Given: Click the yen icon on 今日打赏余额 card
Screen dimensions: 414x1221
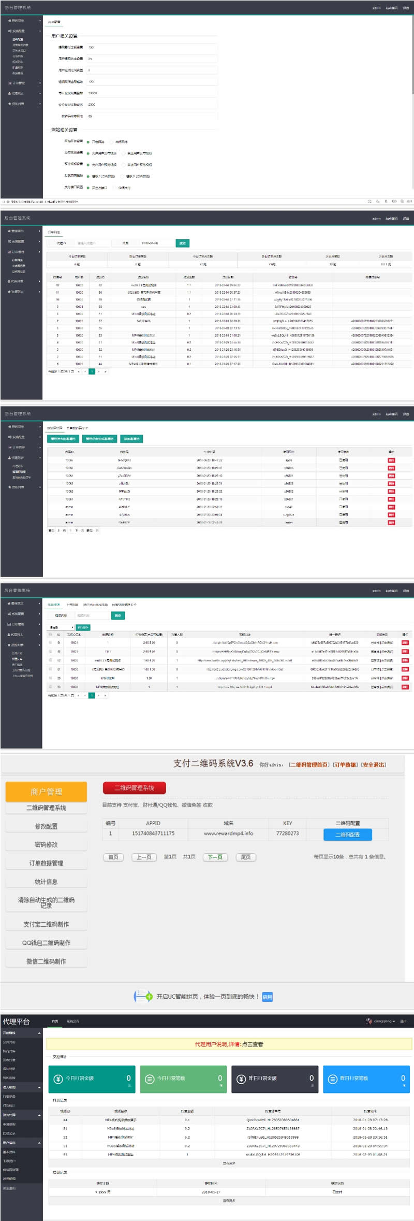Looking at the screenshot, I should [x=58, y=1079].
